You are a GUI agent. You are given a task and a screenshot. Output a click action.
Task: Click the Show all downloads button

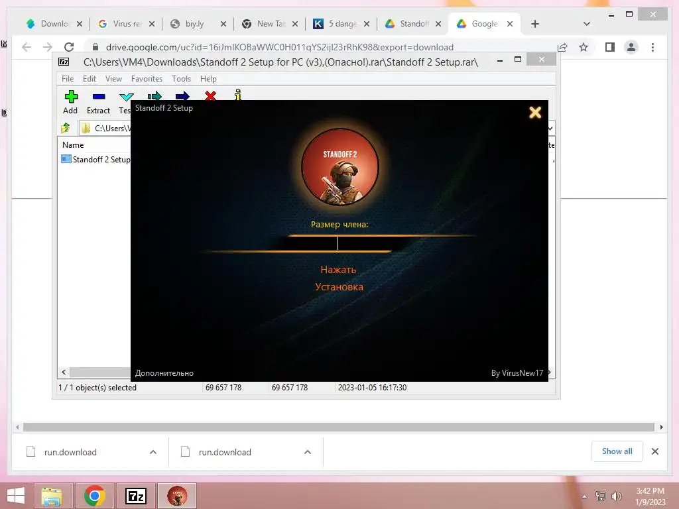[x=617, y=451]
